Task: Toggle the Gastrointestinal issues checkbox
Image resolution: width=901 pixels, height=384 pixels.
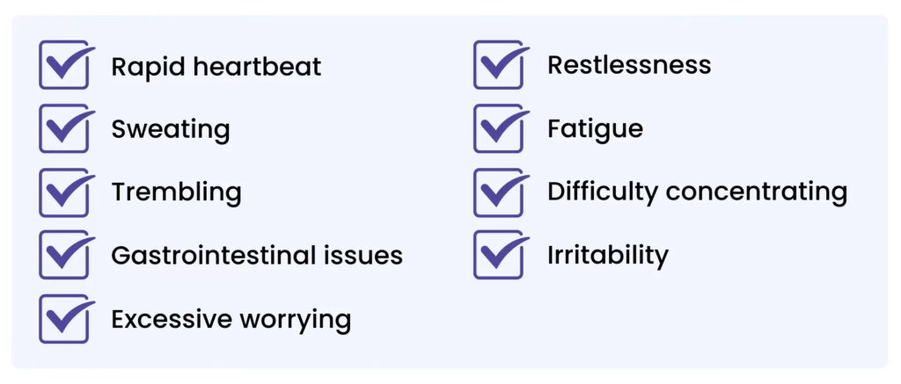Action: coord(63,256)
